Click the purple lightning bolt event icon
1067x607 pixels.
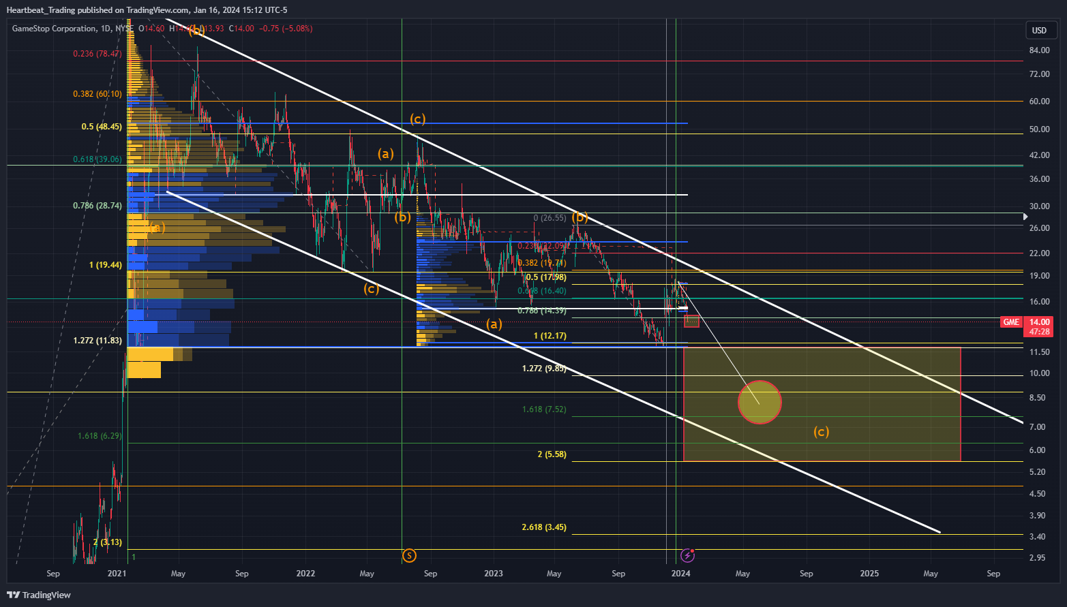click(x=687, y=555)
